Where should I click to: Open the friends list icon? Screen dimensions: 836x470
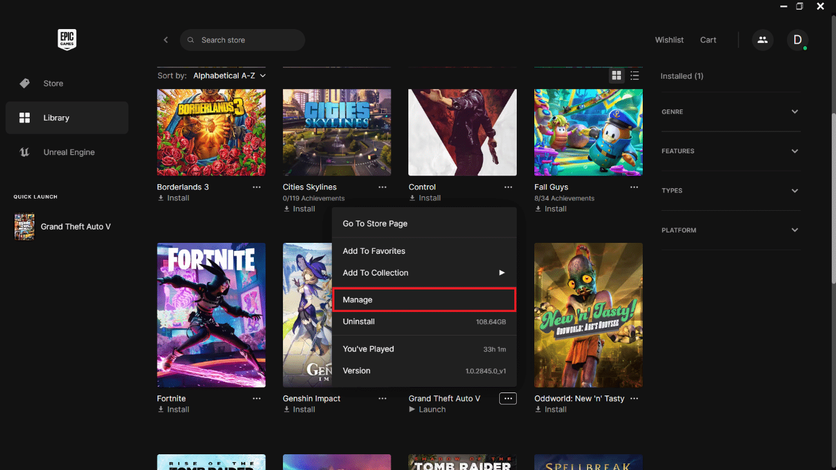pos(763,40)
